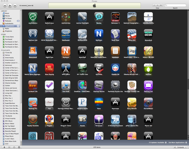The width and height of the screenshot is (189, 149).
Task: Start playback with the Play button
Action: click(x=10, y=5)
